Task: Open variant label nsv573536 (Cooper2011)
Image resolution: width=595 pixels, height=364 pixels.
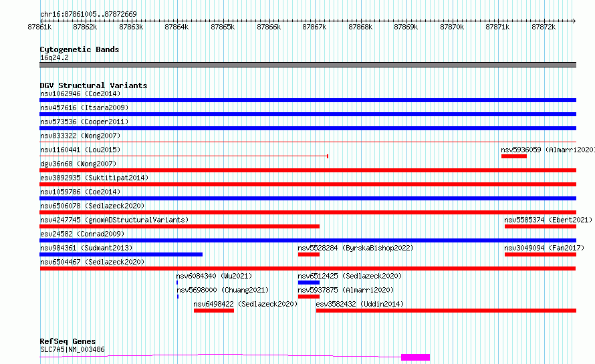Action: click(x=84, y=122)
